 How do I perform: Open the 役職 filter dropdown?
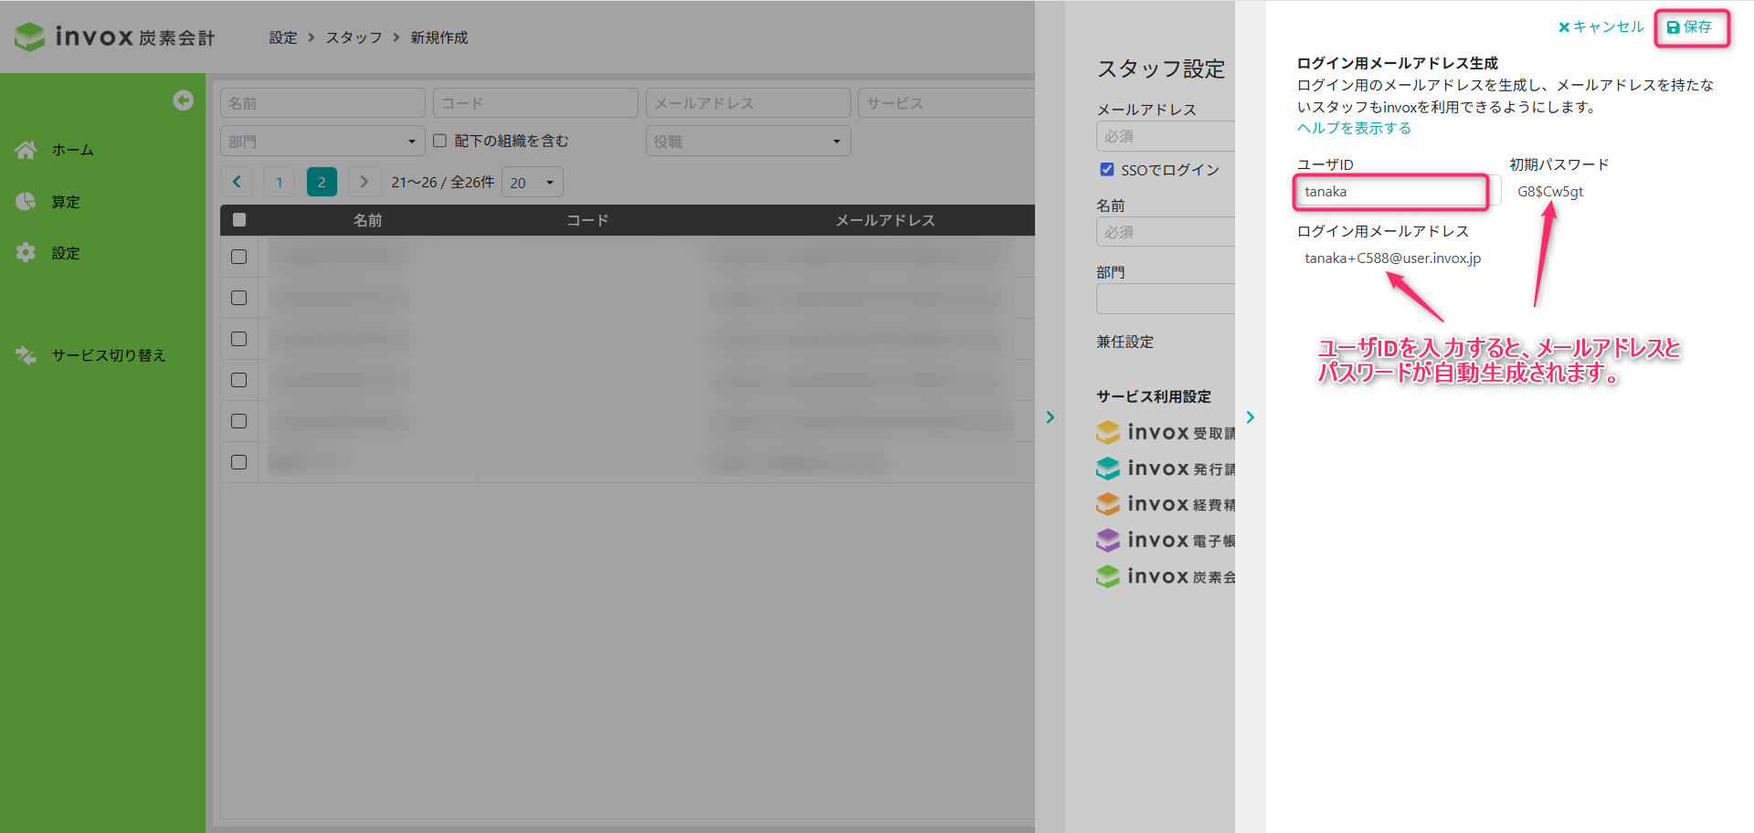tap(748, 142)
